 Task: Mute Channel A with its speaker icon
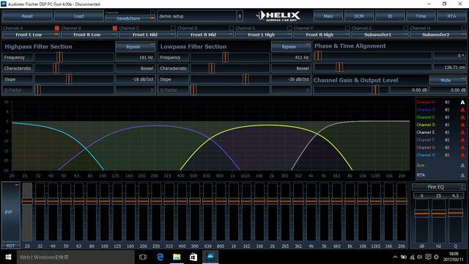point(447,102)
